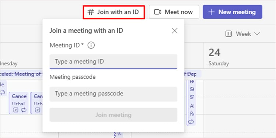Click the hash icon in Join with an ID
The height and width of the screenshot is (138, 276).
[91, 12]
